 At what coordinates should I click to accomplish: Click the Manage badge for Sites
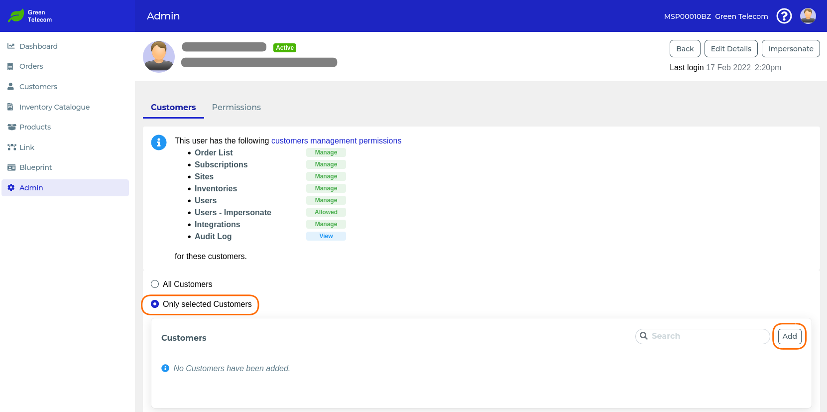click(326, 176)
